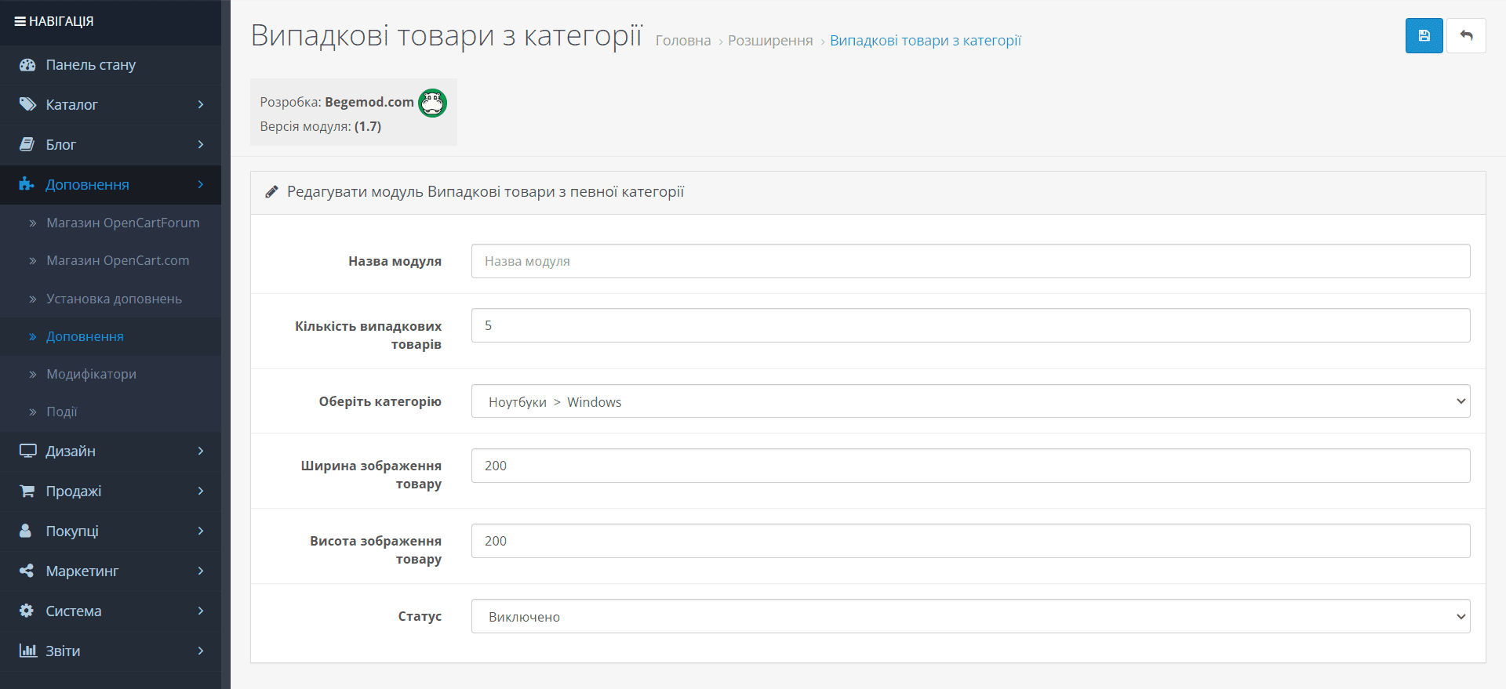Expand Продажі submenu chevron
1506x689 pixels.
[201, 491]
